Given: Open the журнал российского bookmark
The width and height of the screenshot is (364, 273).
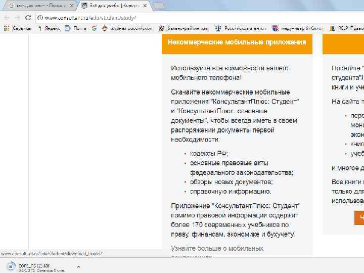Looking at the screenshot, I should point(127,28).
